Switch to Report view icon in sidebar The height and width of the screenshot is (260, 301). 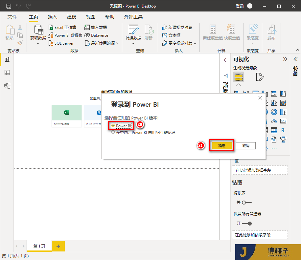pos(7,59)
